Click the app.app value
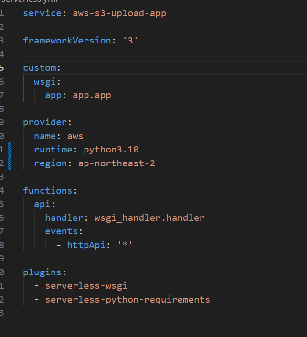The image size is (307, 337). pyautogui.click(x=92, y=96)
